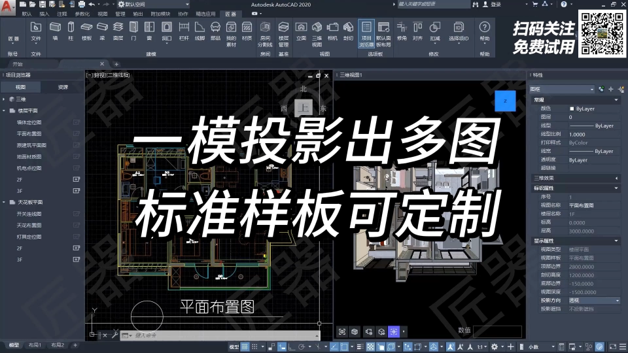Open the 匠器 ribbon tab
628x353 pixels.
point(231,14)
